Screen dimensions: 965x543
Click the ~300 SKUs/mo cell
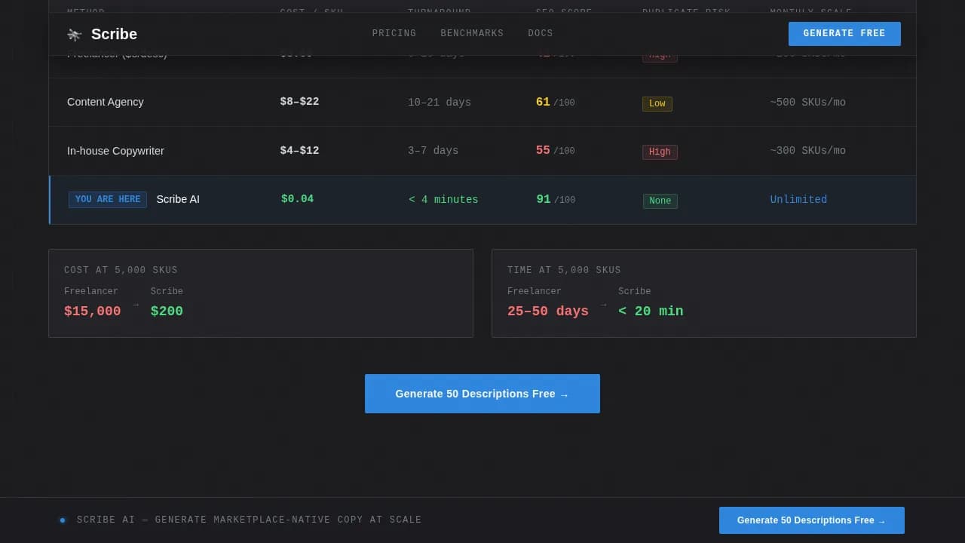(807, 151)
